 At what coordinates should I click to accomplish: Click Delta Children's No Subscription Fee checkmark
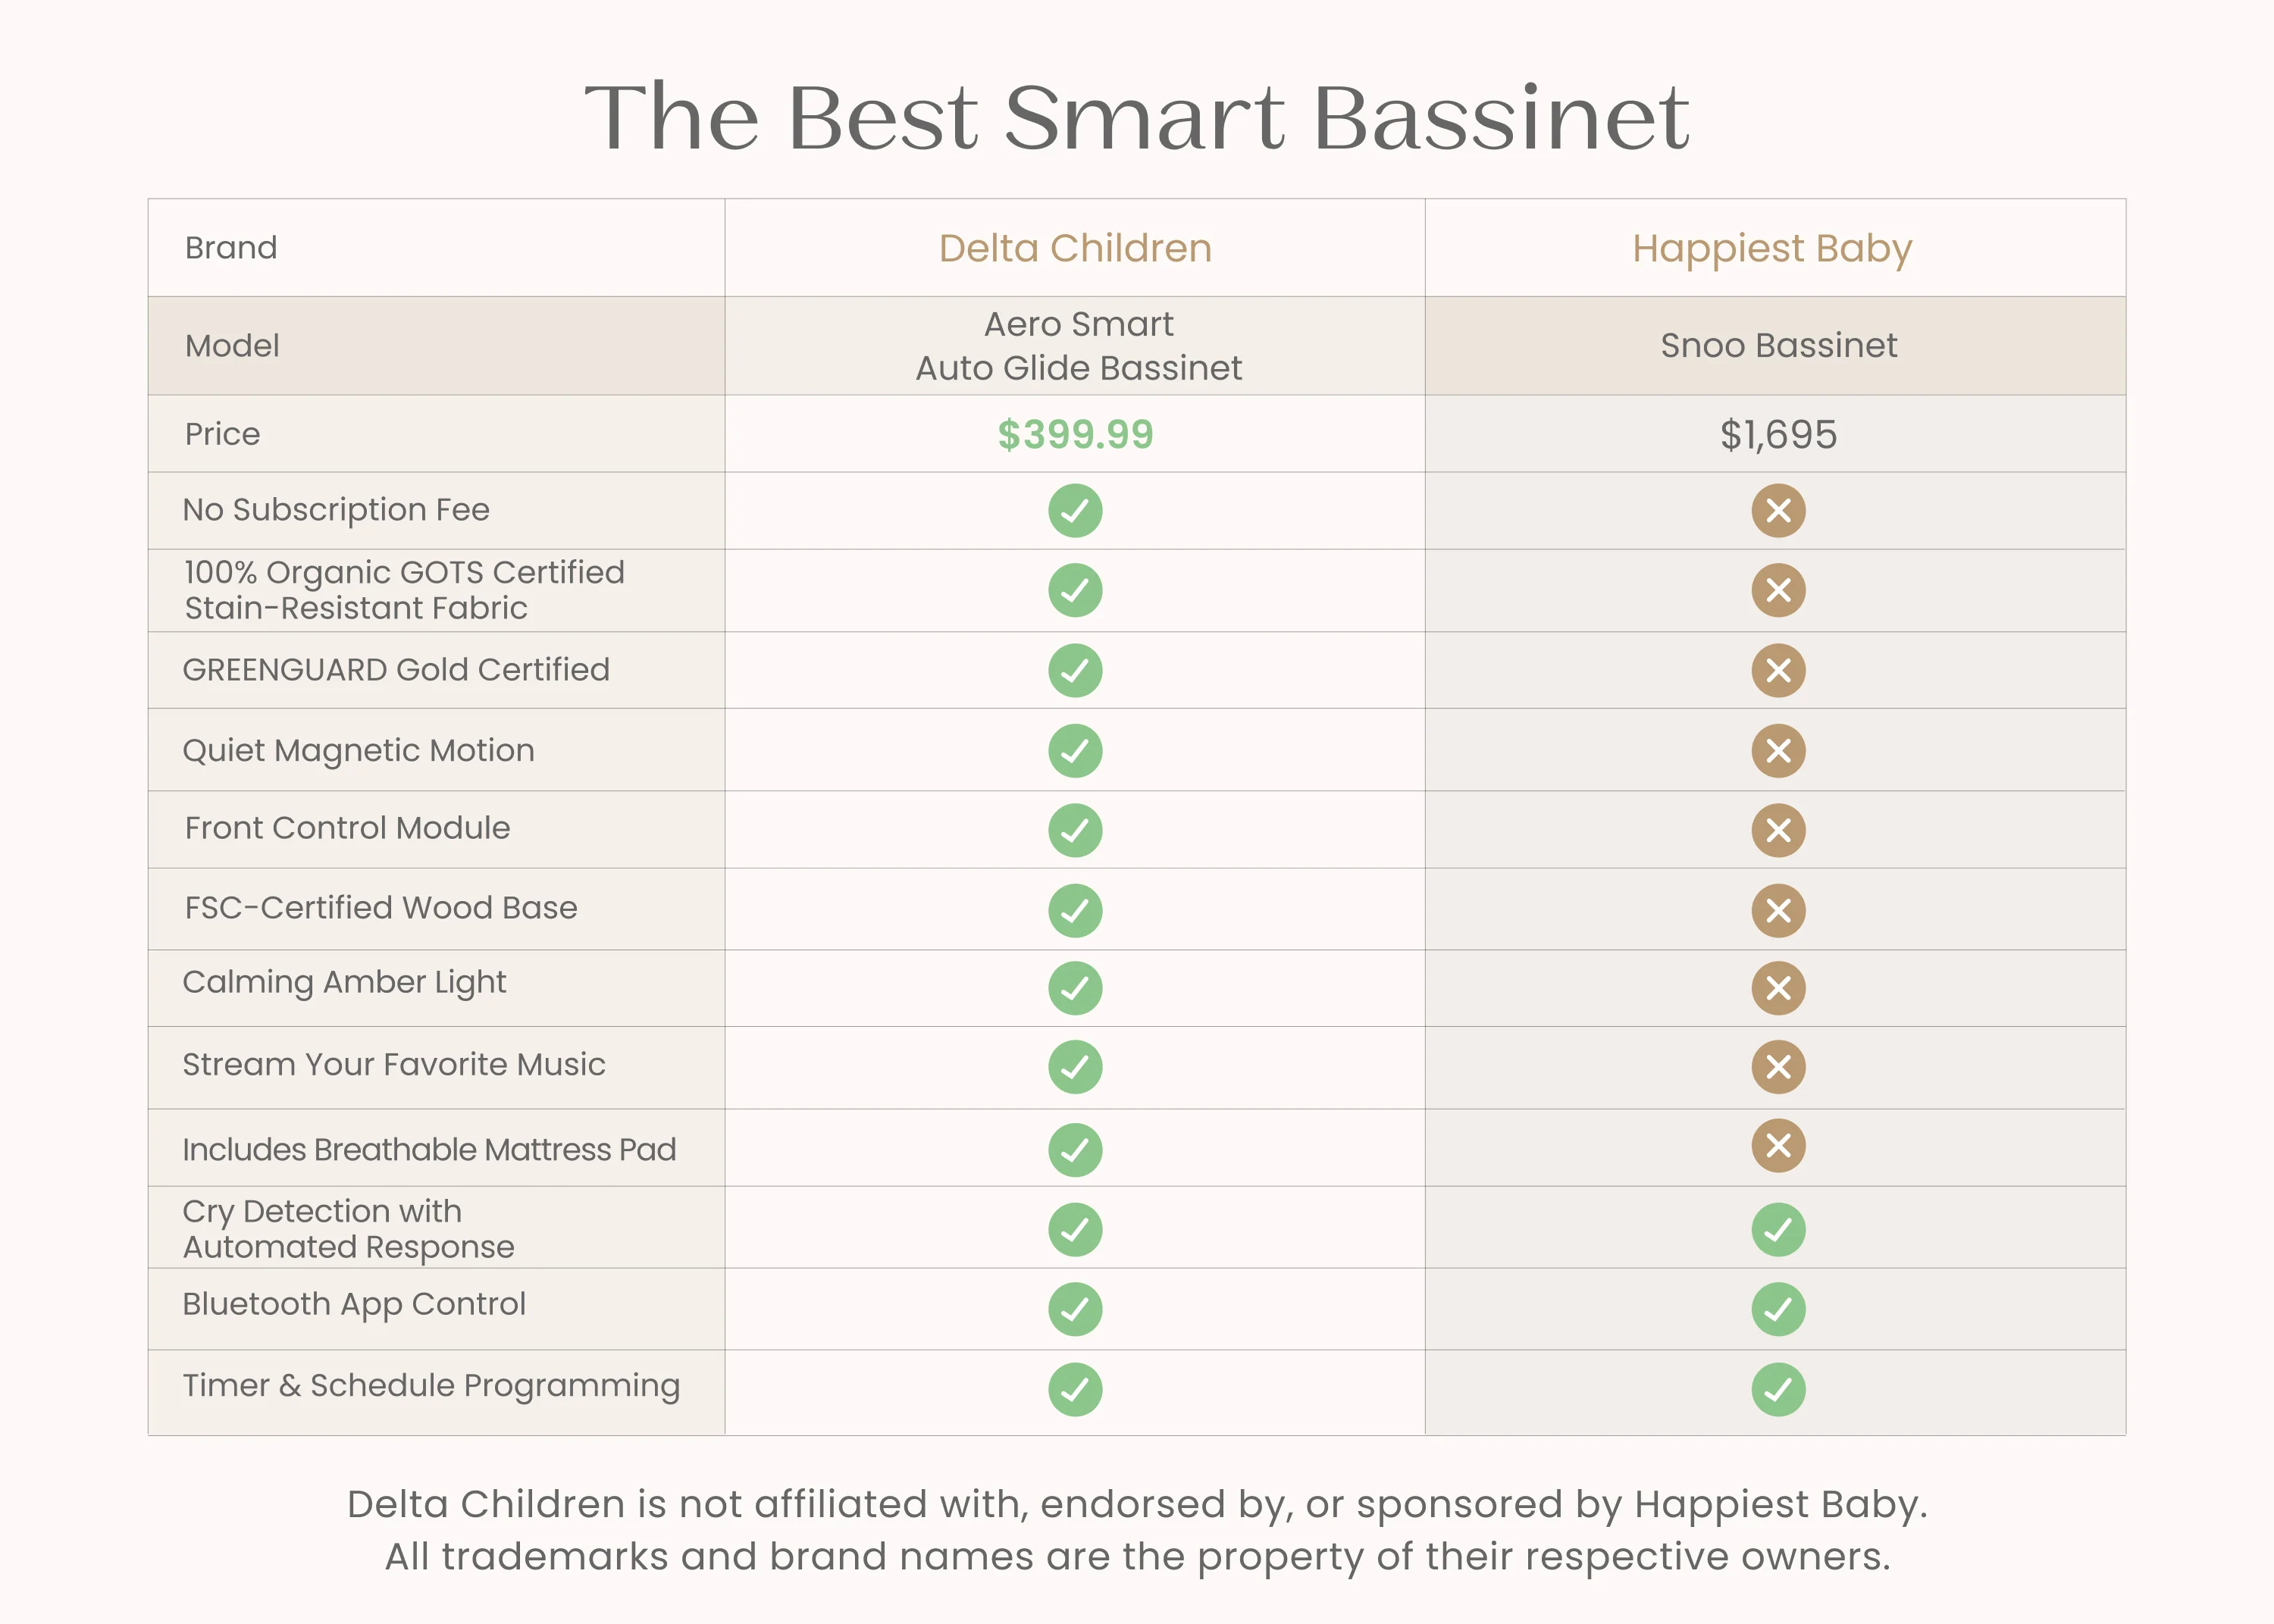click(1075, 511)
